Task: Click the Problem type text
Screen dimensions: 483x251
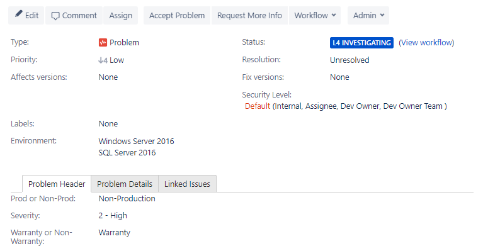Action: coord(125,42)
